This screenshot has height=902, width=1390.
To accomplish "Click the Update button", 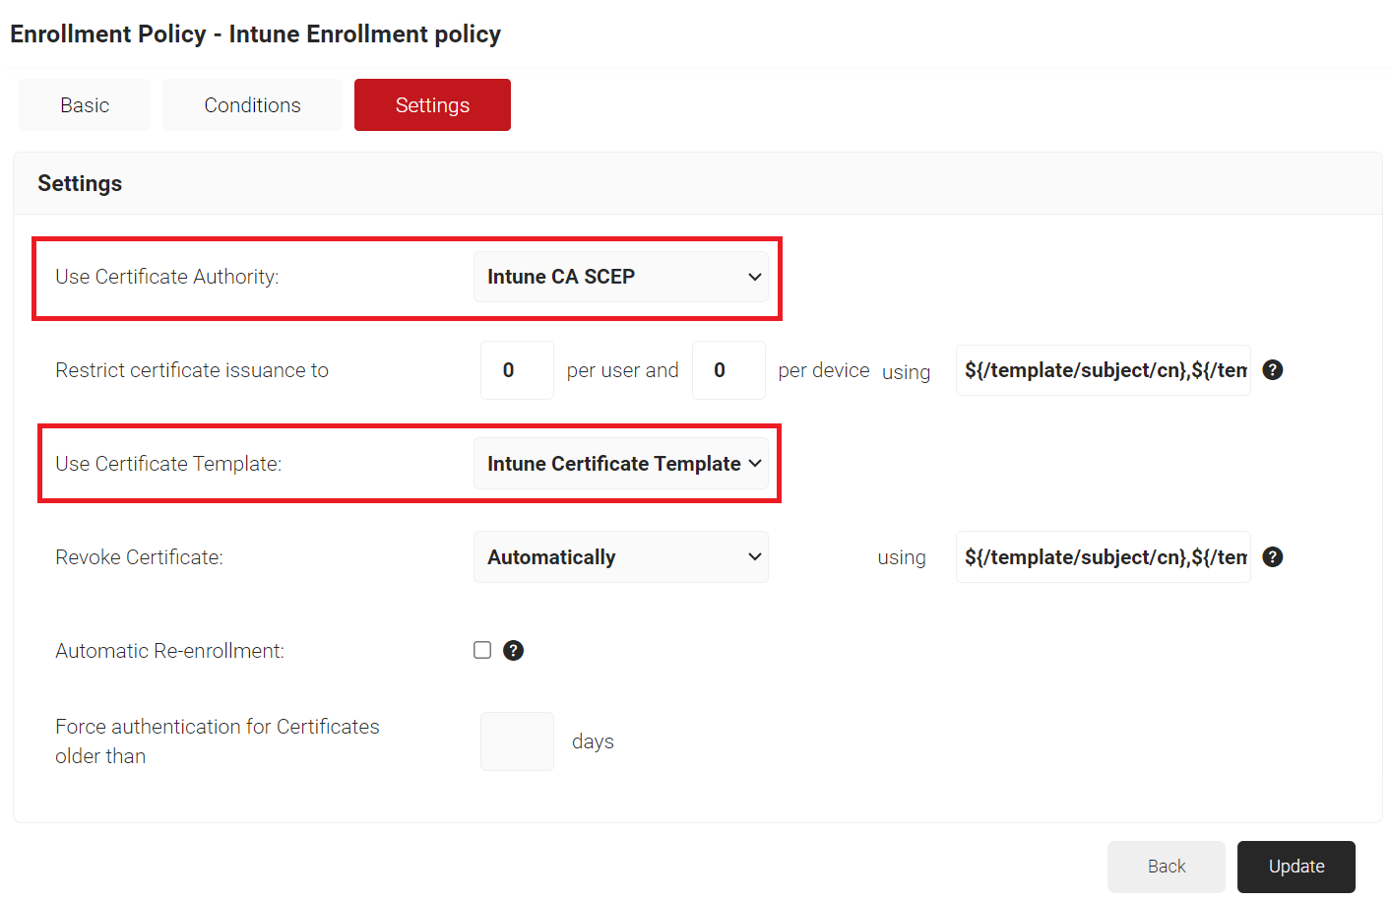I will pyautogui.click(x=1296, y=867).
